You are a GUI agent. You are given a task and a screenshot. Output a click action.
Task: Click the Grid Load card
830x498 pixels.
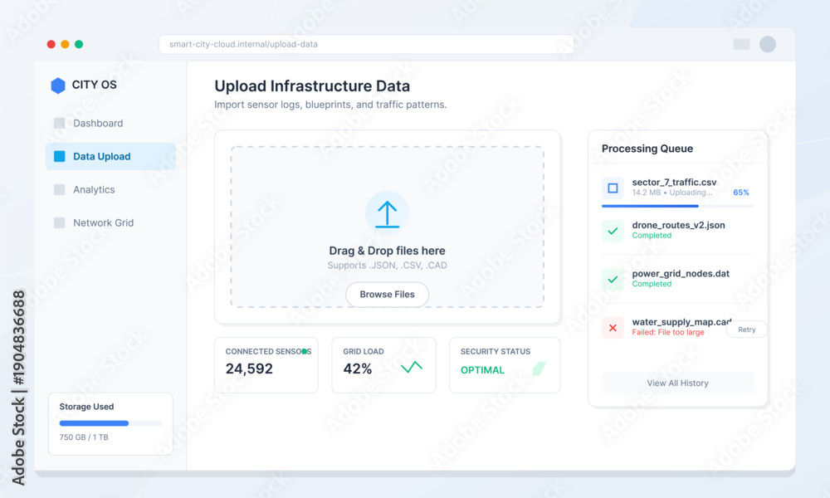click(383, 365)
